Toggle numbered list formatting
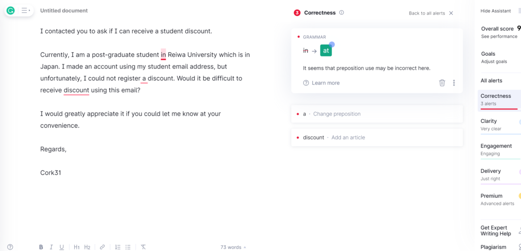This screenshot has width=521, height=251. [118, 247]
